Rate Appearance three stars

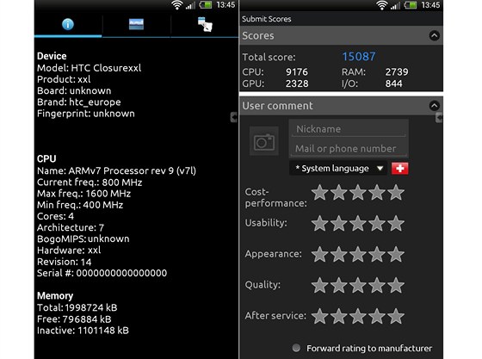358,255
